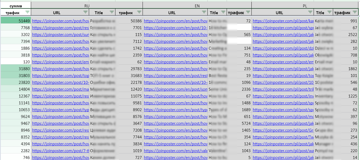Select the EN traffic cell 1043
The image size is (360, 160).
[239, 151]
